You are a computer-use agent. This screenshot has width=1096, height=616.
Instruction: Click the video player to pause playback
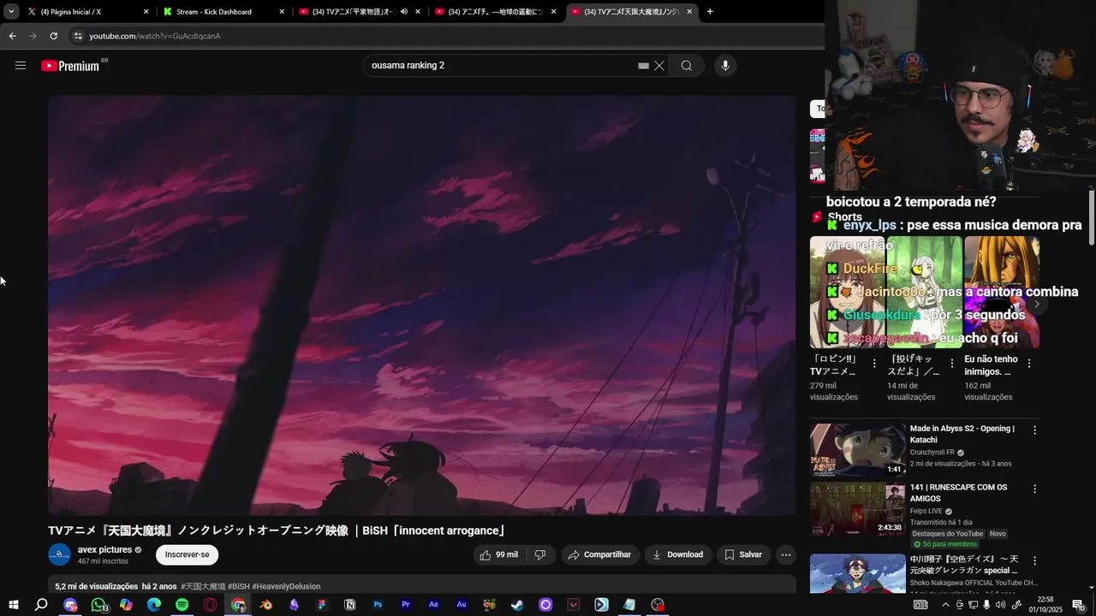click(422, 305)
